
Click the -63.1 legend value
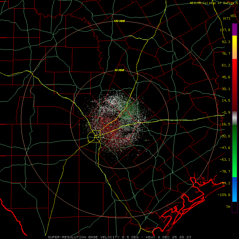pyautogui.click(x=225, y=160)
